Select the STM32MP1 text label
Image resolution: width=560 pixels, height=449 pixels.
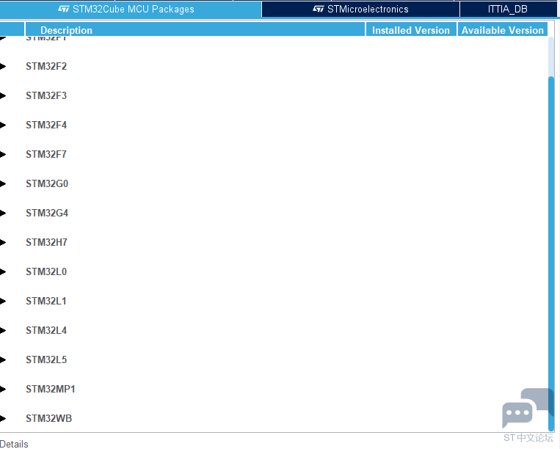coord(51,389)
